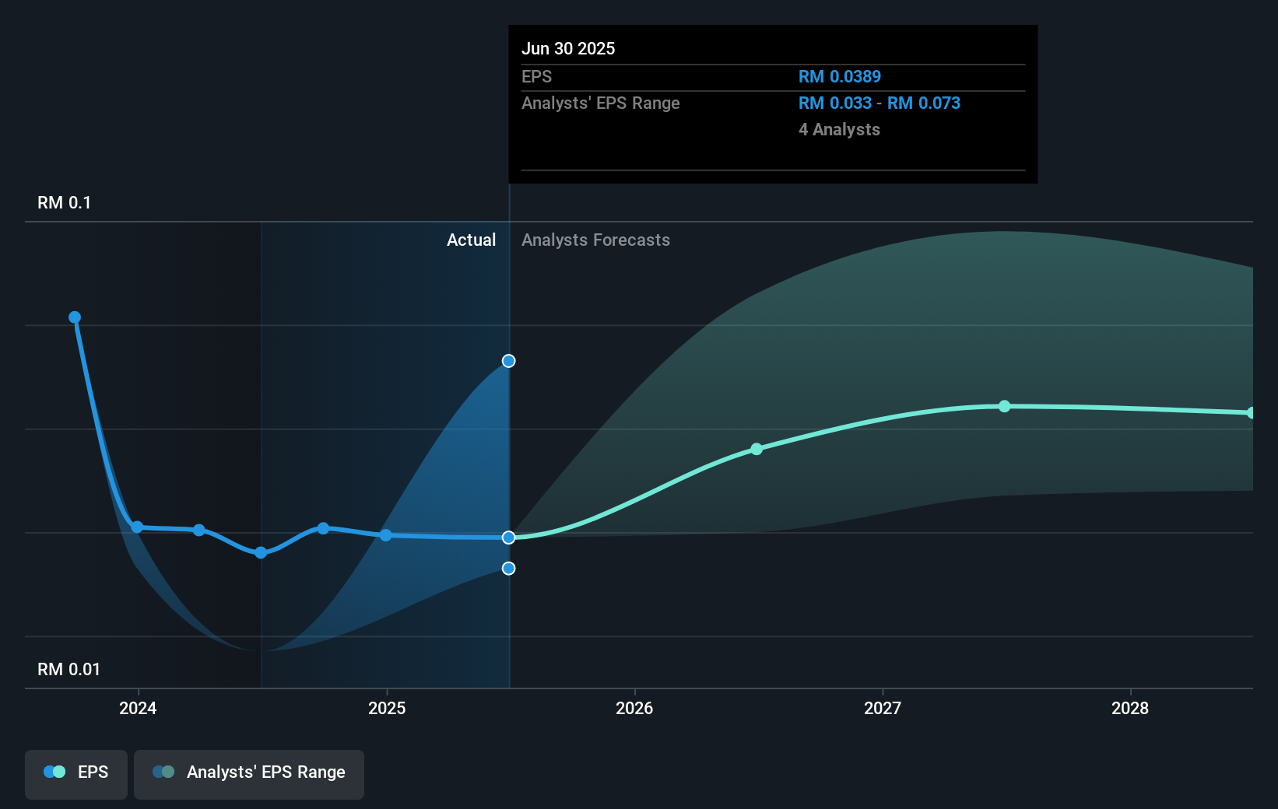Image resolution: width=1278 pixels, height=809 pixels.
Task: Click the lowest EPS point in mid-2024
Action: pyautogui.click(x=262, y=553)
